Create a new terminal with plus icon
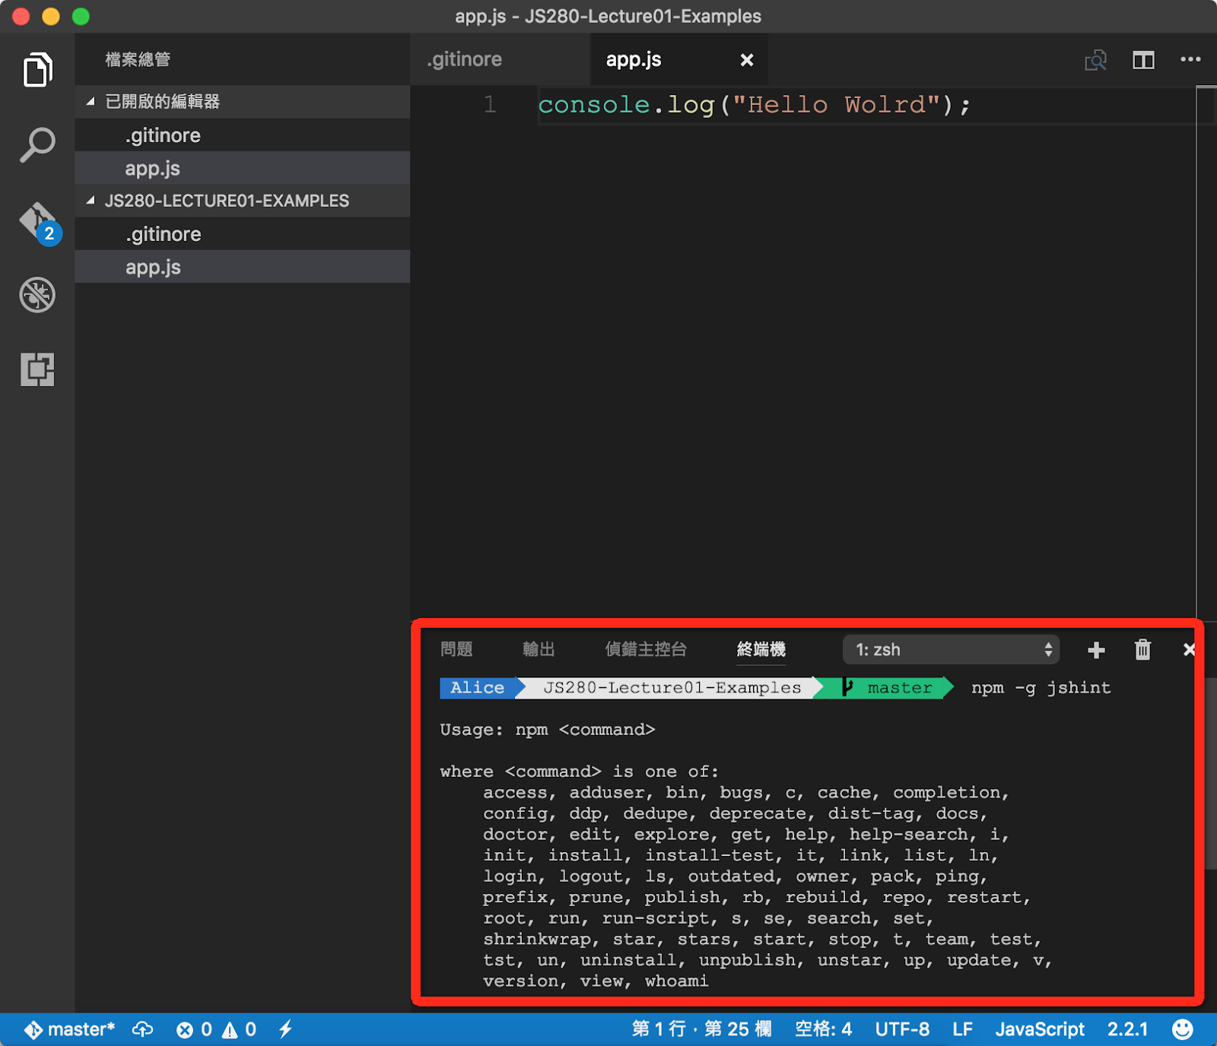The height and width of the screenshot is (1046, 1217). tap(1096, 650)
